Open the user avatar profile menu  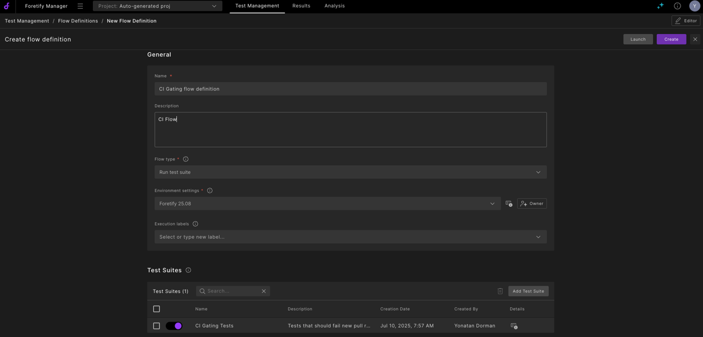click(694, 6)
